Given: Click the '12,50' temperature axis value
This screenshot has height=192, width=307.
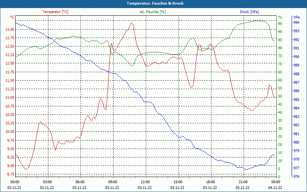Looking at the screenshot, I should click(10, 46).
